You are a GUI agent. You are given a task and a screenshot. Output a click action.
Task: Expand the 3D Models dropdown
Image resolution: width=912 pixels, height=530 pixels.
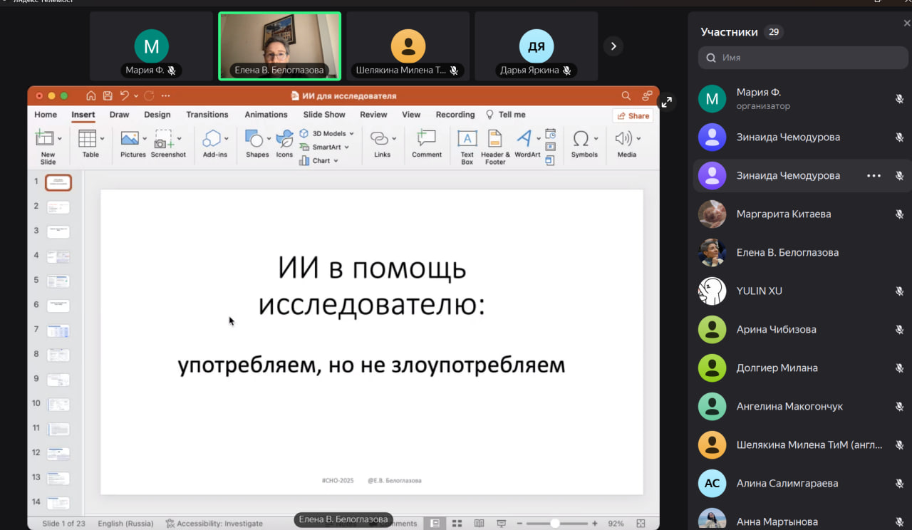pyautogui.click(x=351, y=133)
